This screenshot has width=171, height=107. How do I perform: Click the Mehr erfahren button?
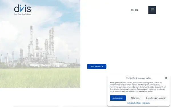point(97,66)
